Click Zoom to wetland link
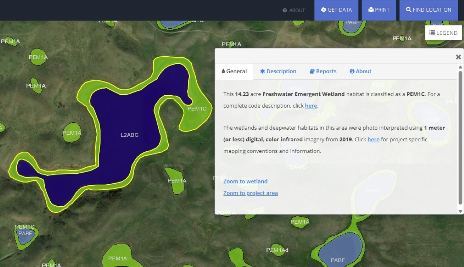This screenshot has width=464, height=267. point(245,181)
